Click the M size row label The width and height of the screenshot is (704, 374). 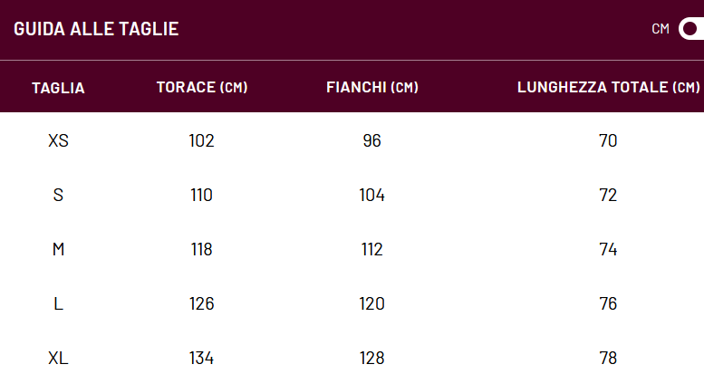click(58, 250)
